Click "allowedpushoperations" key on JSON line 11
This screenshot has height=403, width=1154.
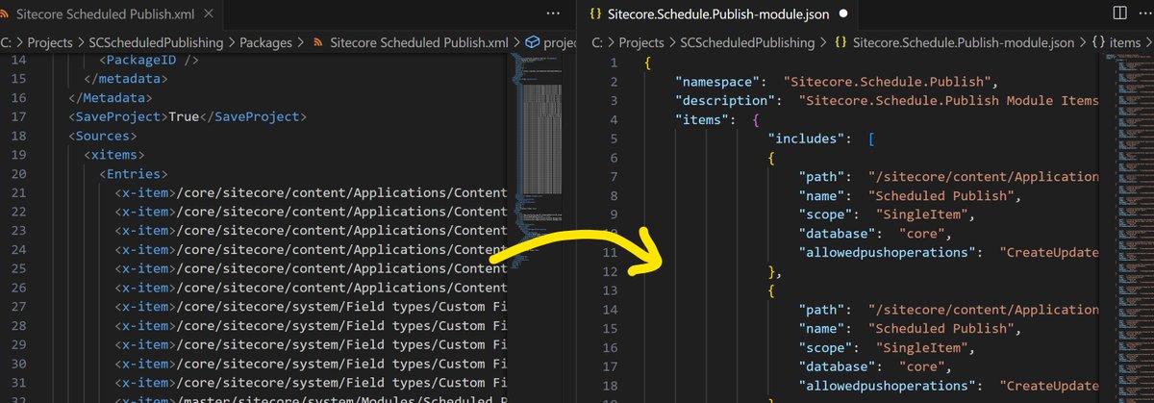pyautogui.click(x=890, y=252)
